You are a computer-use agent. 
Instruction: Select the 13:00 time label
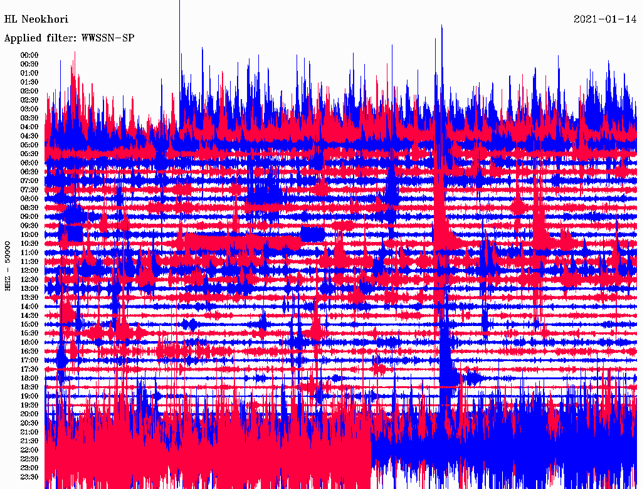click(x=29, y=288)
